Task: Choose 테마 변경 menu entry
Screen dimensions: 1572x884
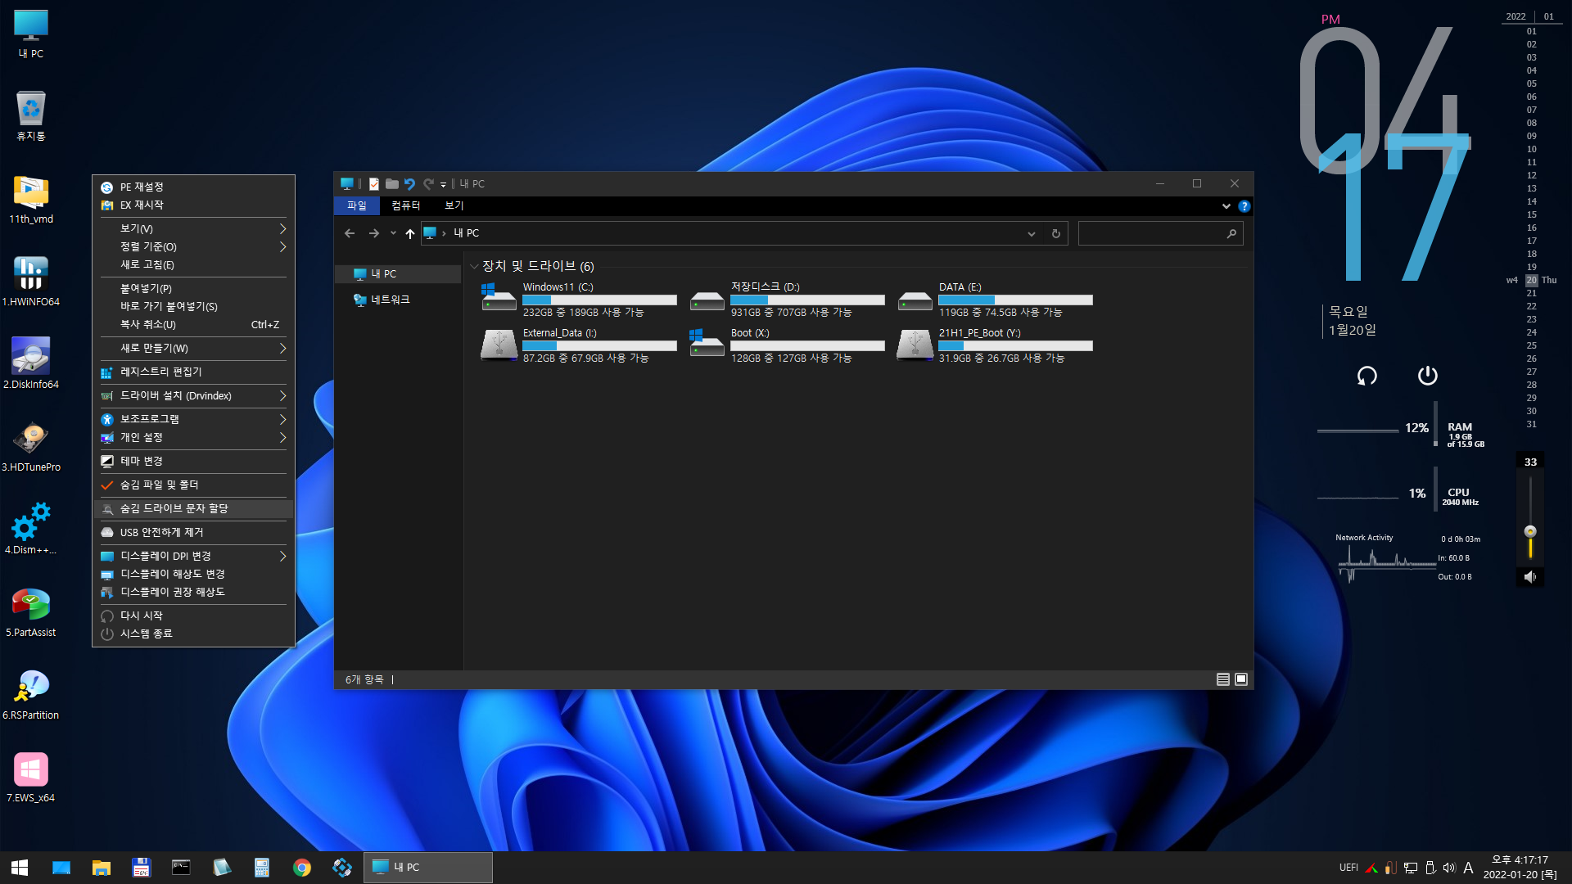Action: tap(193, 462)
